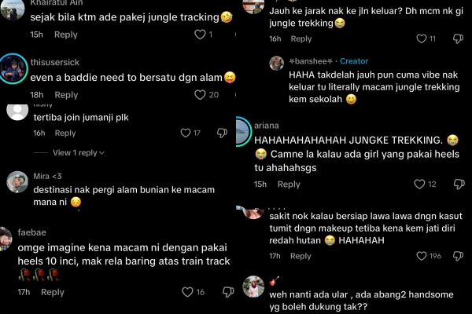Dislike faebae's comment with 16 likes
This screenshot has width=472, height=314.
tap(228, 292)
